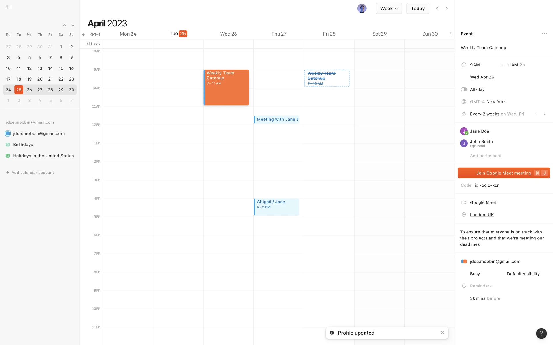The width and height of the screenshot is (553, 345).
Task: Toggle Birthdays calendar visibility
Action: [x=8, y=145]
